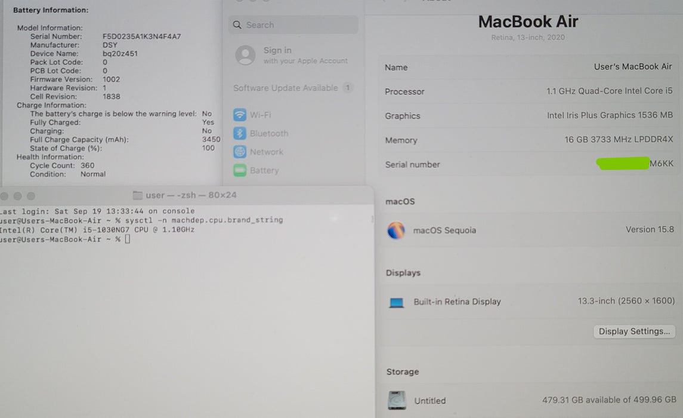Select the Network sidebar label
The height and width of the screenshot is (418, 683).
click(x=267, y=152)
